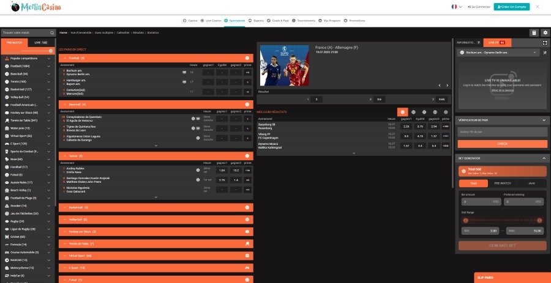Open the sportsbook settings gear
The image size is (551, 283).
point(545,32)
